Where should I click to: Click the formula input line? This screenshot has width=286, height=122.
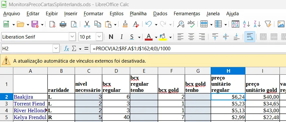click(188, 49)
